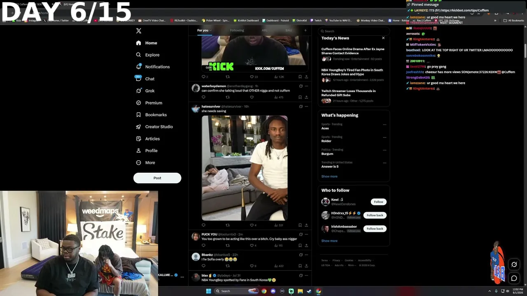This screenshot has height=296, width=527.
Task: Open NBA YoungBoy's Tired Fan Photo story
Action: click(353, 75)
